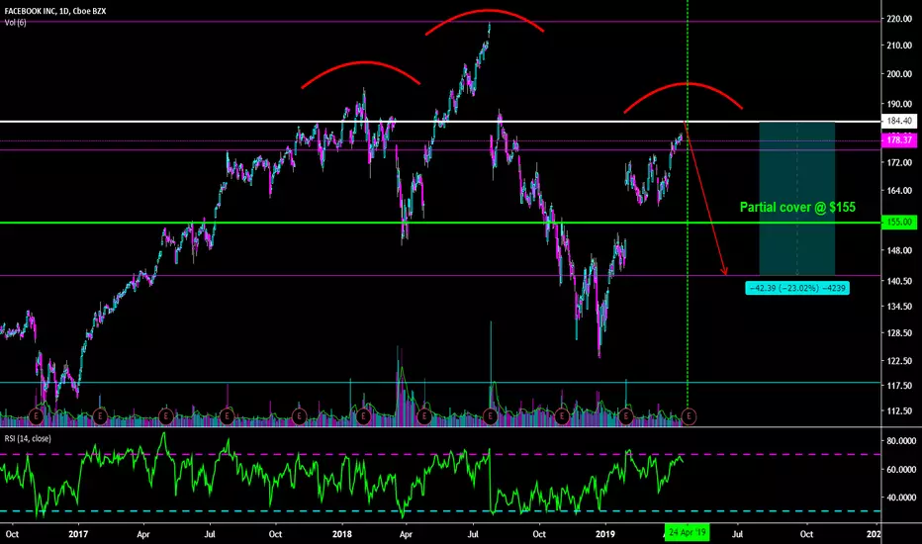The image size is (922, 544).
Task: Click the 190.00 price axis label
Action: point(899,104)
